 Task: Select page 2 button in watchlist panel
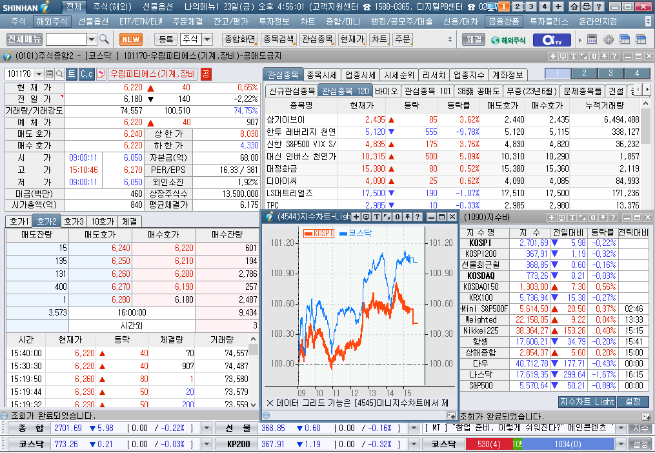coord(584,74)
